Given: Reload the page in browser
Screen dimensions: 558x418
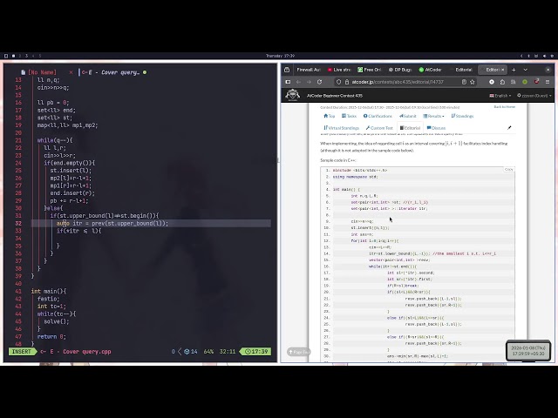Looking at the screenshot, I should 320,82.
